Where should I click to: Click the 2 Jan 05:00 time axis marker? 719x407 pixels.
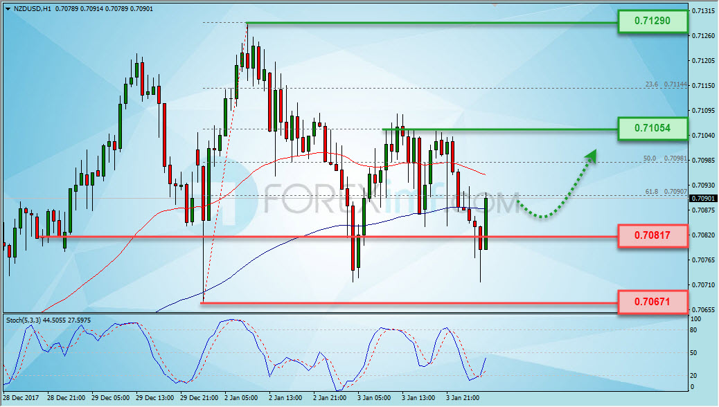pyautogui.click(x=241, y=398)
